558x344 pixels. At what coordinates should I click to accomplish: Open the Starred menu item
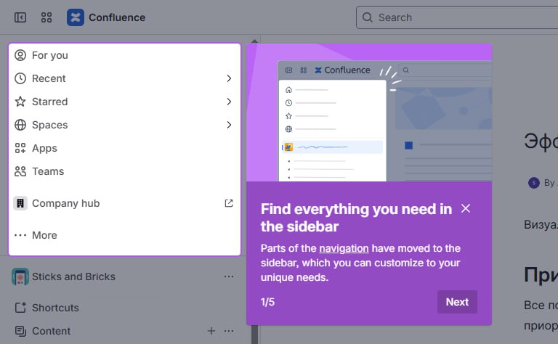coord(124,102)
